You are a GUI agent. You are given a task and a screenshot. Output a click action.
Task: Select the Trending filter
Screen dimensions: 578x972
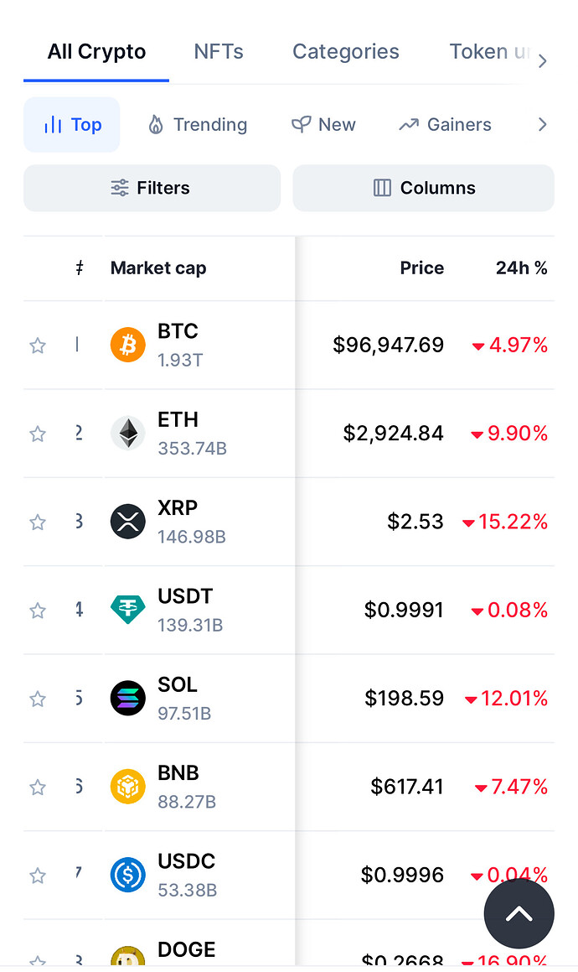(198, 125)
